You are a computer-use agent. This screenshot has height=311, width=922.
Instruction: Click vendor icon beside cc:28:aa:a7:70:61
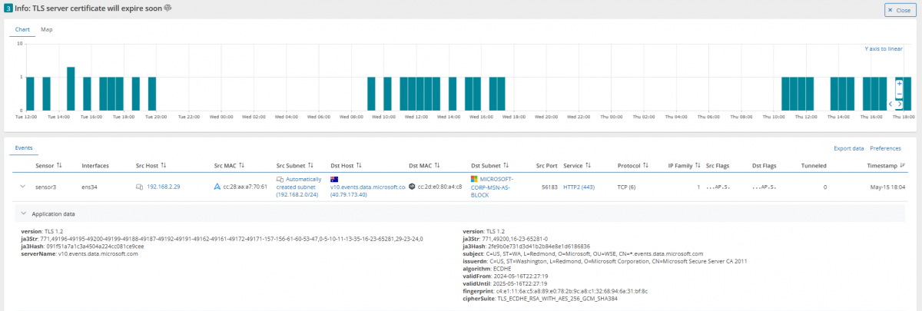[x=217, y=187]
